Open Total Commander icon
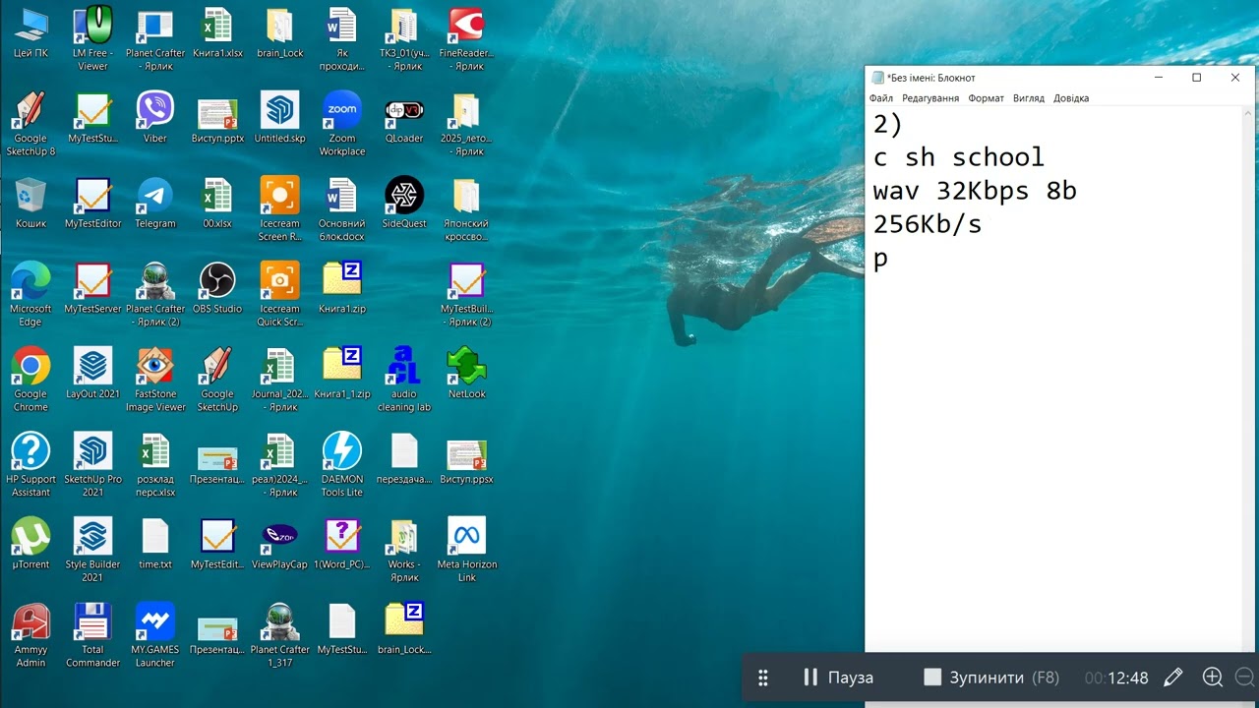This screenshot has width=1259, height=708. 92,635
